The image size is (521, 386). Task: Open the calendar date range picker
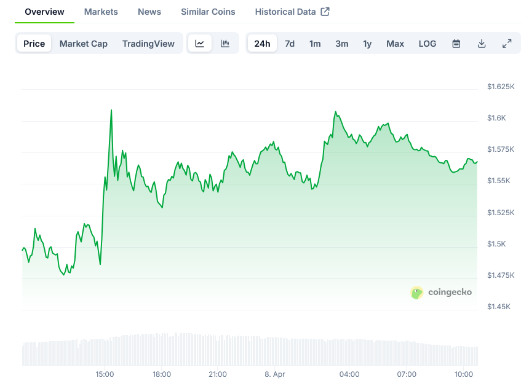click(x=456, y=44)
